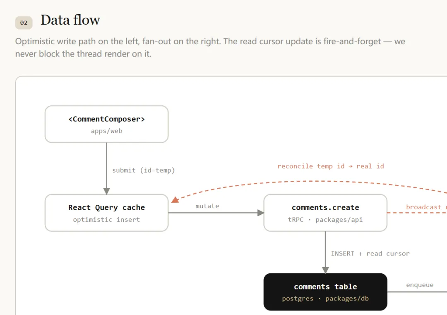The height and width of the screenshot is (315, 447).
Task: Select the mutate arrow label
Action: (x=207, y=206)
